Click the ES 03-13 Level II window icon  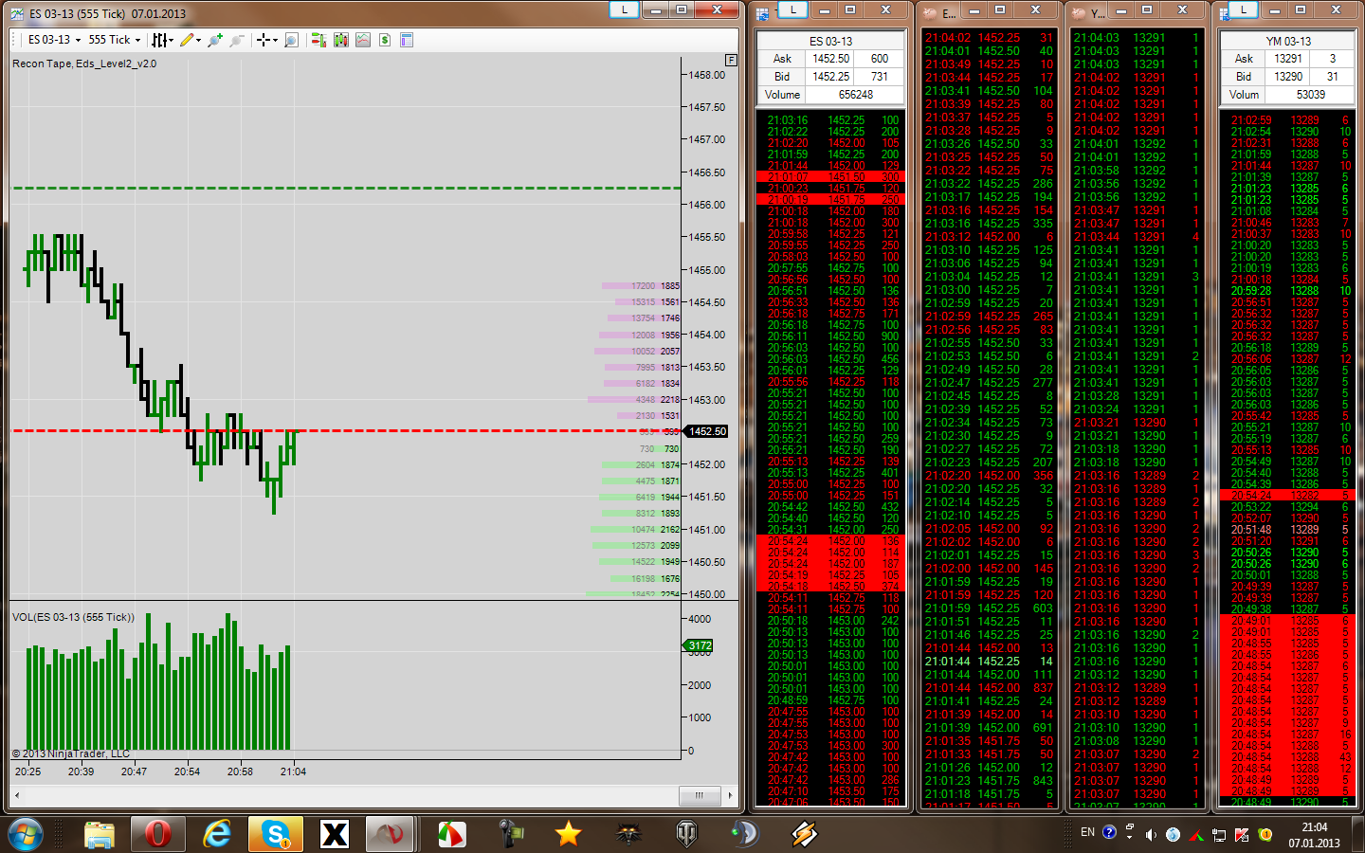[763, 13]
